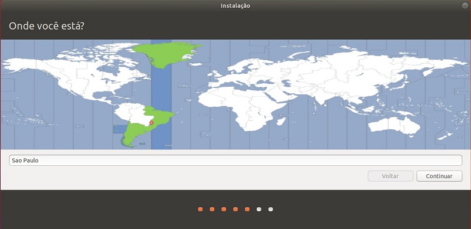The height and width of the screenshot is (229, 471).
Task: Click the greyed-out Voltar button
Action: [391, 176]
